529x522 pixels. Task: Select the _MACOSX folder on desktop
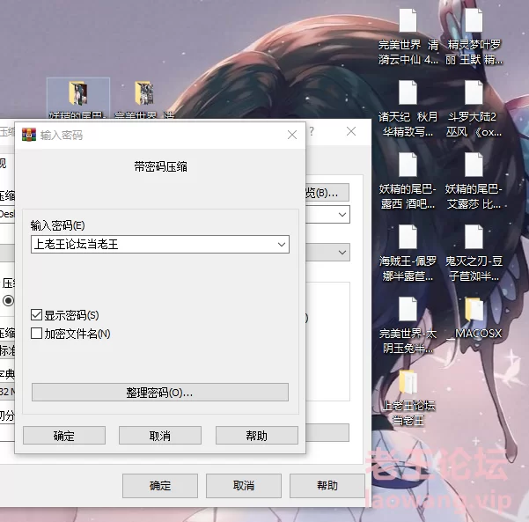(474, 319)
